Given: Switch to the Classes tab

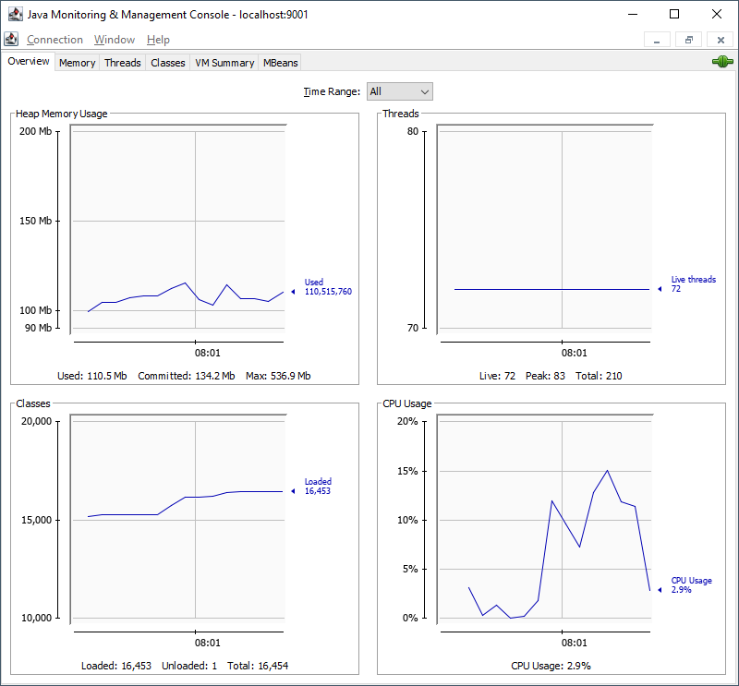Looking at the screenshot, I should tap(168, 63).
